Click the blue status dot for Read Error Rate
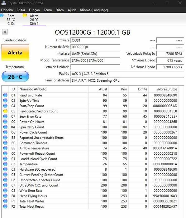186x218 pixels. pyautogui.click(x=5, y=95)
